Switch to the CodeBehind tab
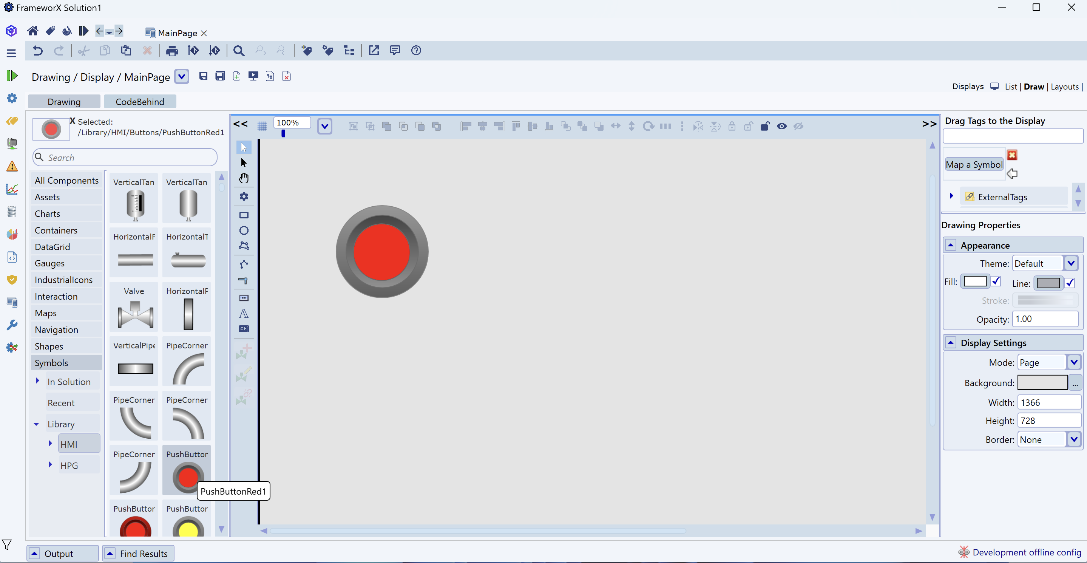The width and height of the screenshot is (1087, 563). click(x=140, y=102)
